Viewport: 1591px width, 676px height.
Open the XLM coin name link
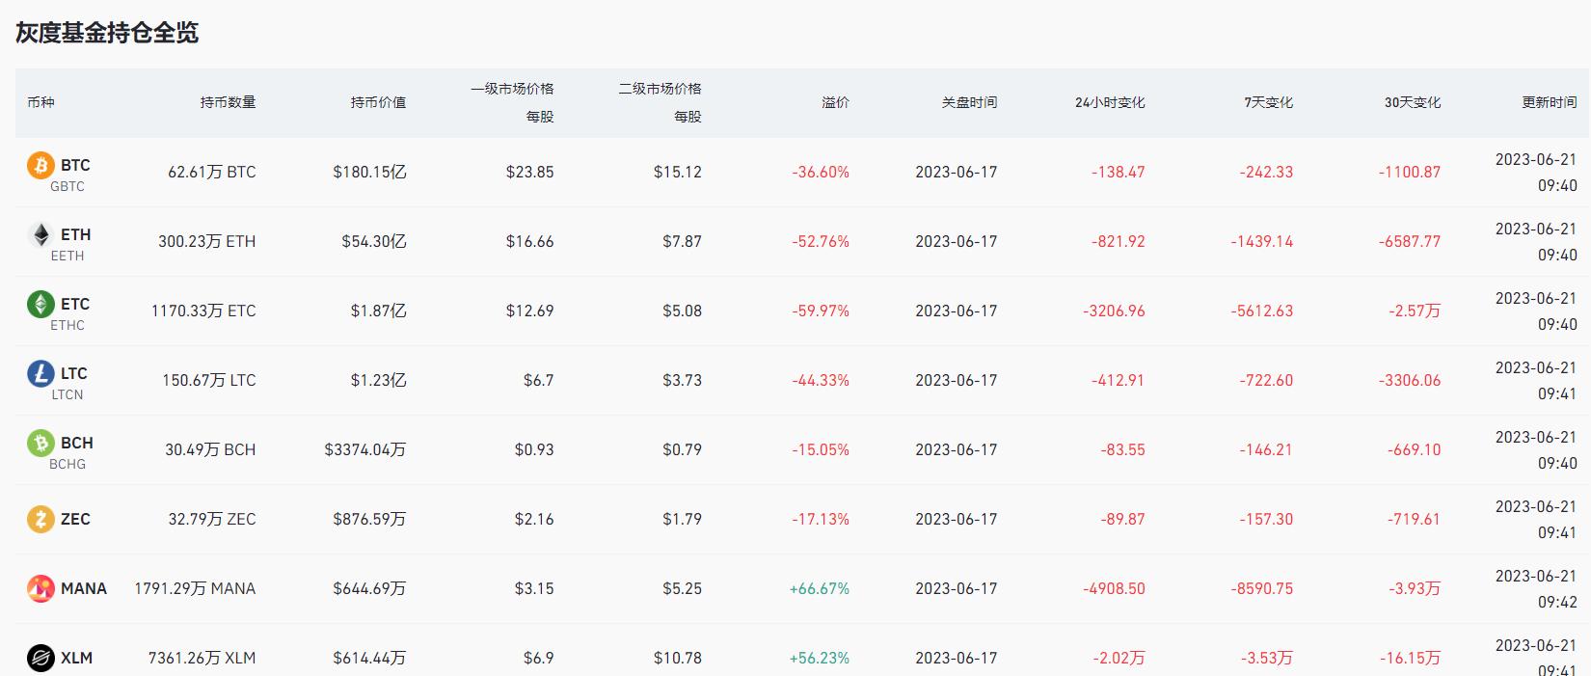76,658
